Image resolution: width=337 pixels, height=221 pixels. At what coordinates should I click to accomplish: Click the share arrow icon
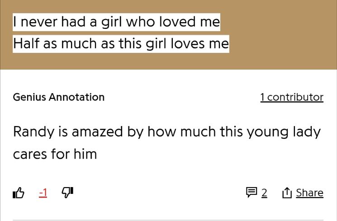tap(287, 193)
